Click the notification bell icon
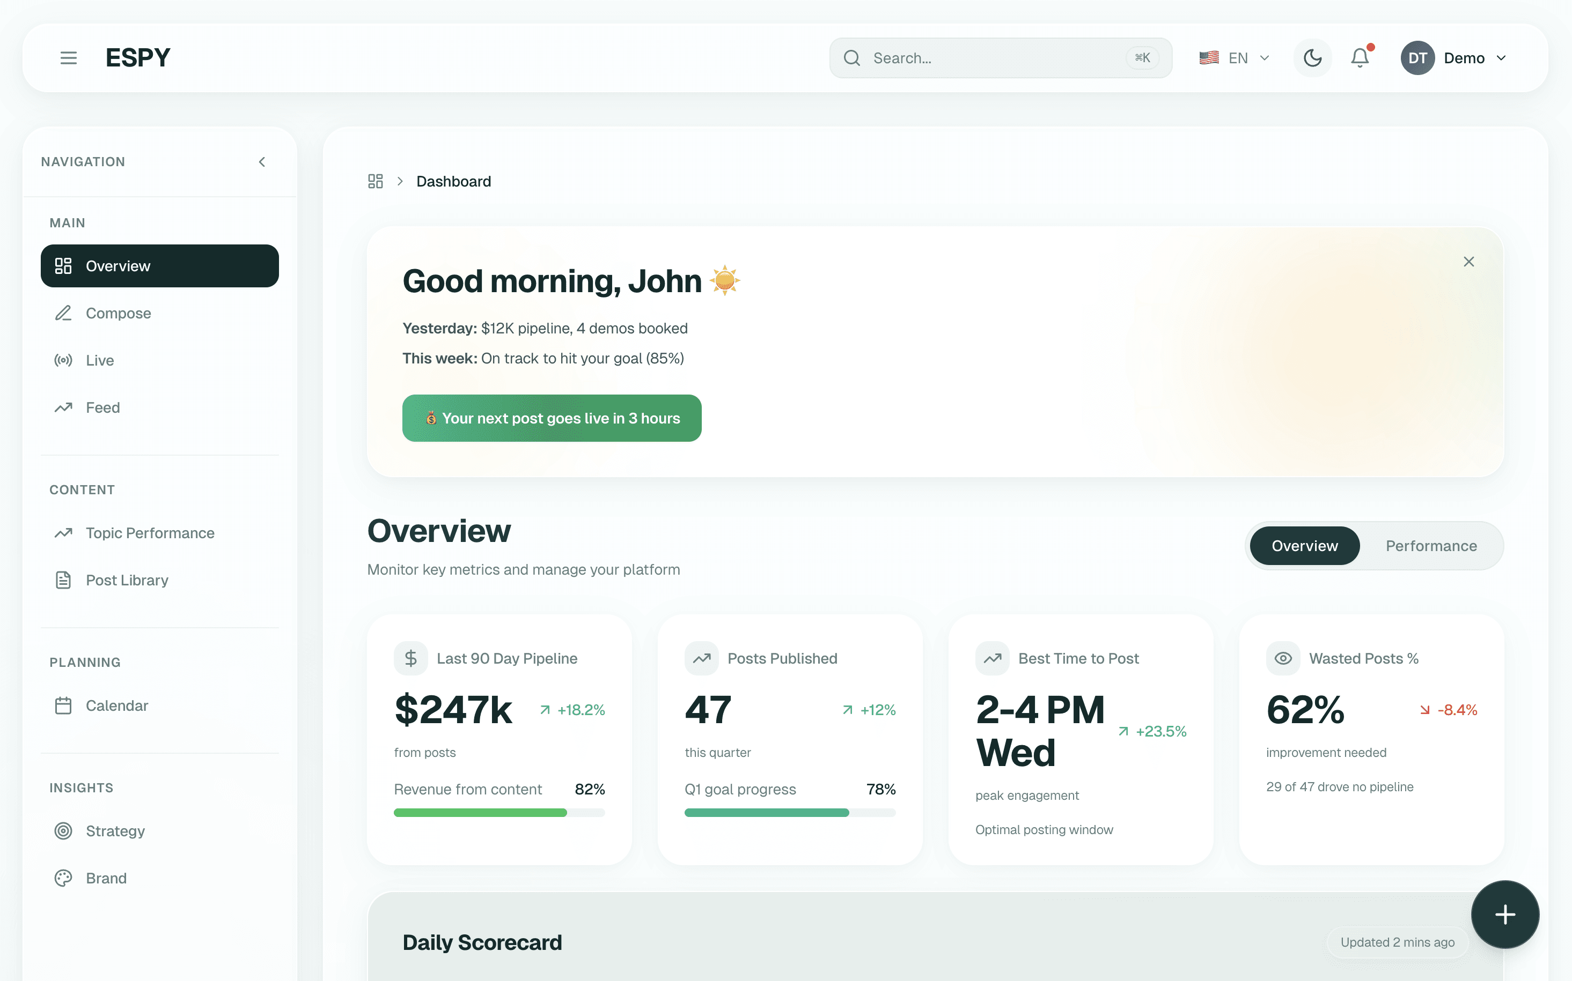The image size is (1572, 981). point(1360,58)
